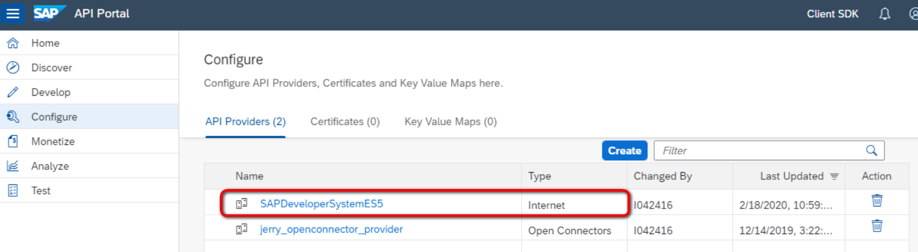Open the Client SDK link
918x252 pixels.
[832, 14]
